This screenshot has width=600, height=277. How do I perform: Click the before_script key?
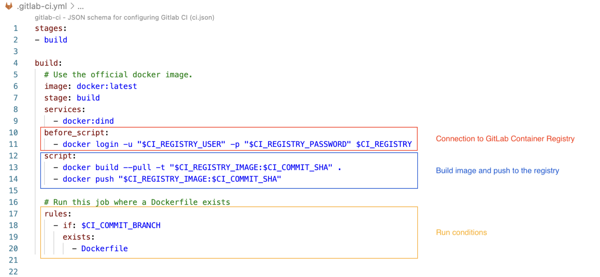[74, 132]
